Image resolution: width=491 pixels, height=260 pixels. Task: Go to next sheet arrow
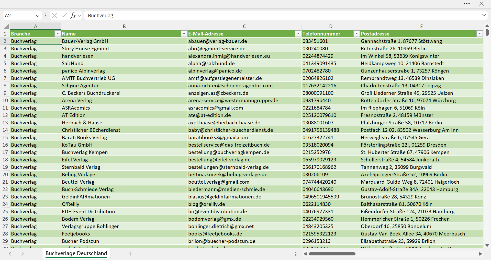coord(23,254)
